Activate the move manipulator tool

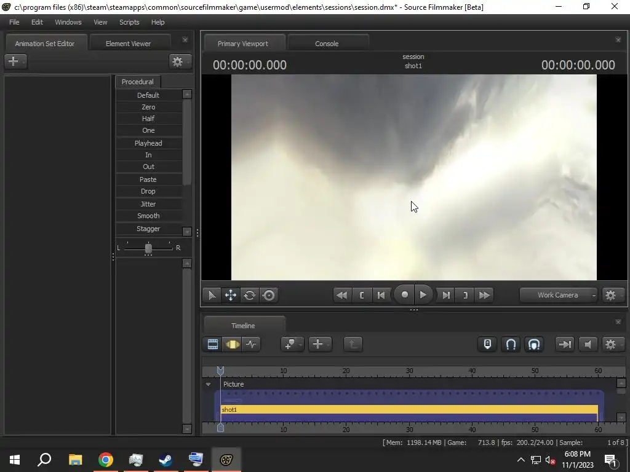231,296
